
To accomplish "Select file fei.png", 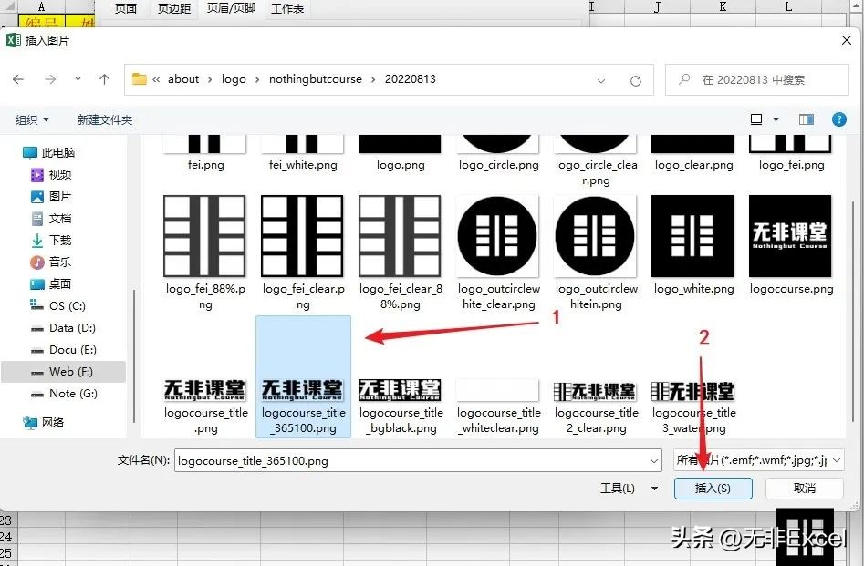I will 205,154.
